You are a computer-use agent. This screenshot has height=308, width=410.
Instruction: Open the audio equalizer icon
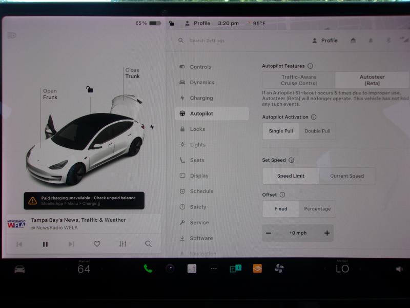[x=122, y=244]
